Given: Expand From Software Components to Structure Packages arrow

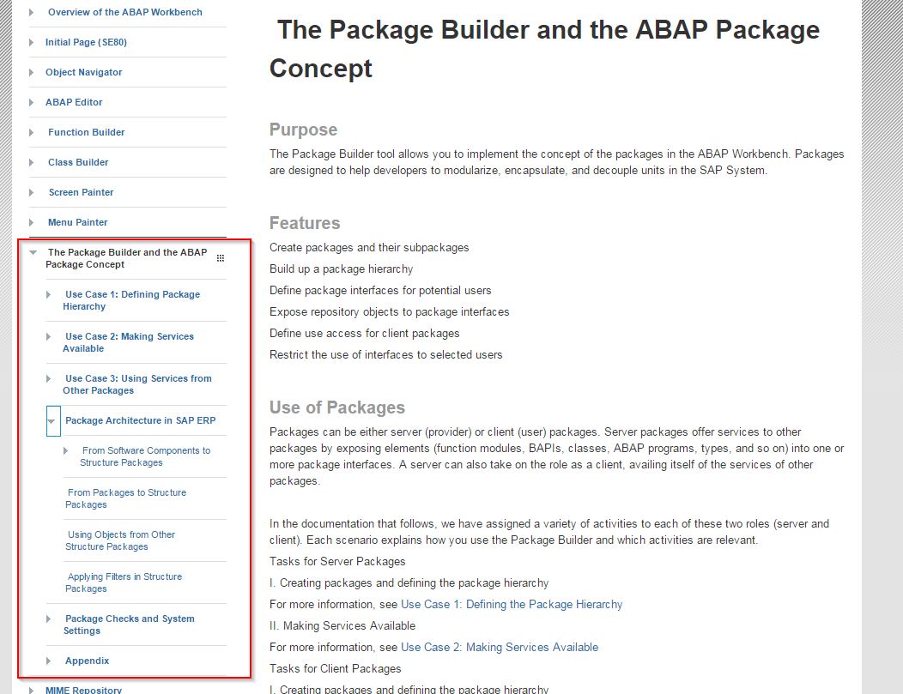Looking at the screenshot, I should point(66,451).
